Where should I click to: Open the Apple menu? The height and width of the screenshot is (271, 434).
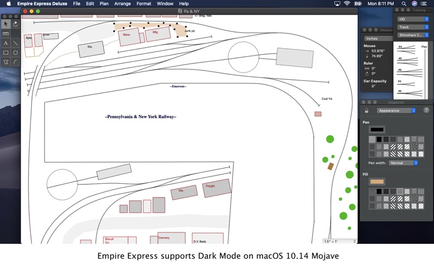9,4
